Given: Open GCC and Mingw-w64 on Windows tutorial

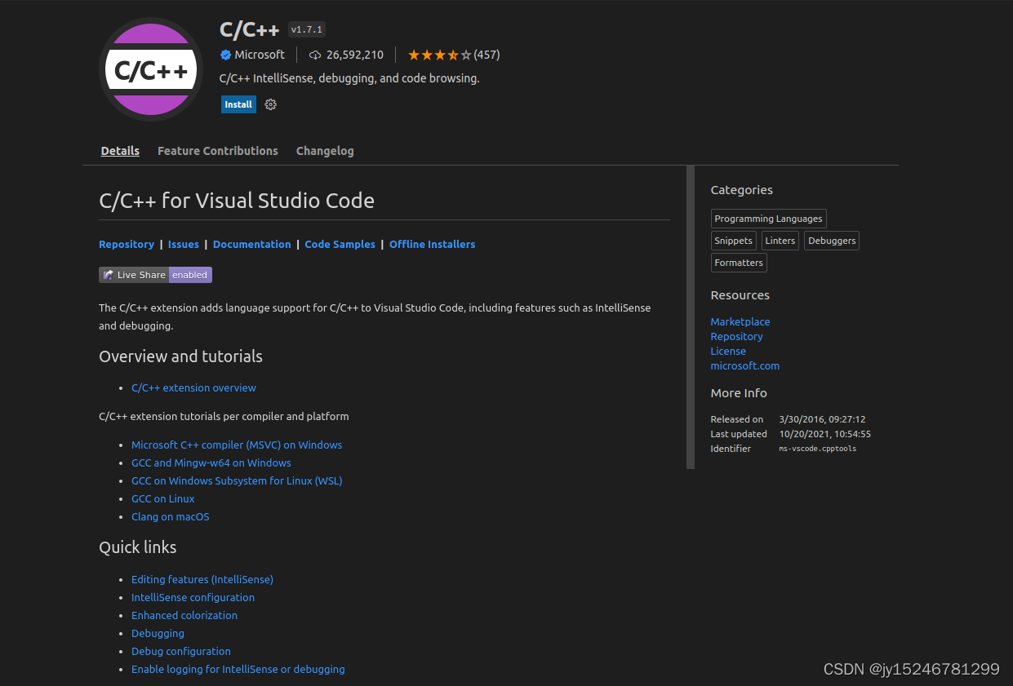Looking at the screenshot, I should click(211, 462).
